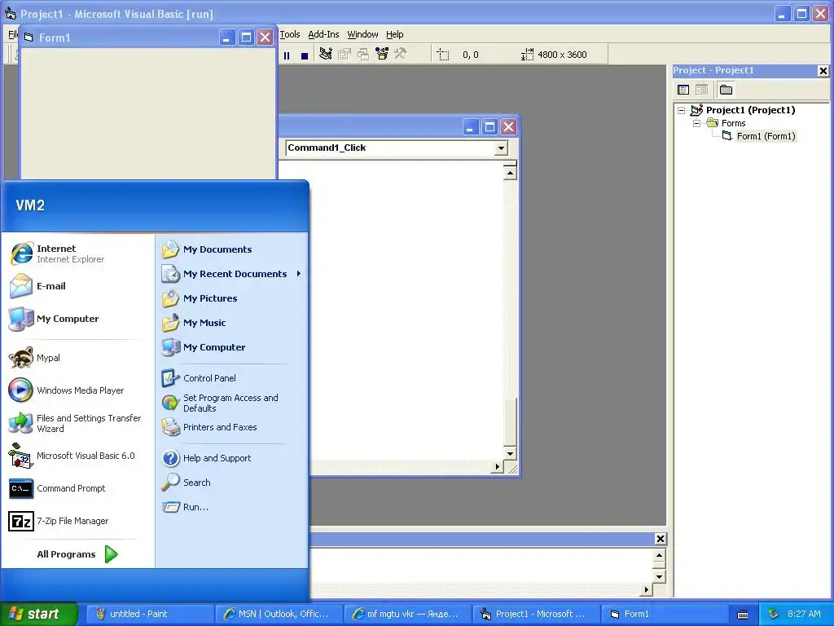Launch Microsoft Visual Basic 6.0 from Start

[x=77, y=456]
